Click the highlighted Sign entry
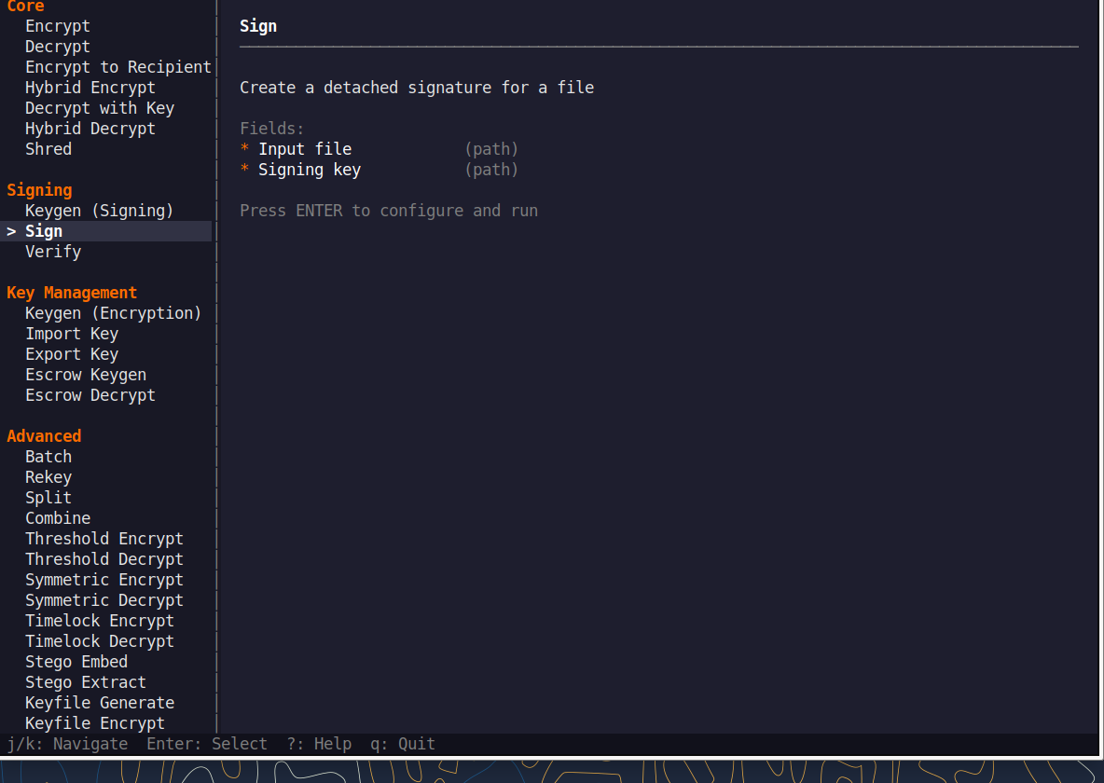The image size is (1104, 783). [x=105, y=231]
